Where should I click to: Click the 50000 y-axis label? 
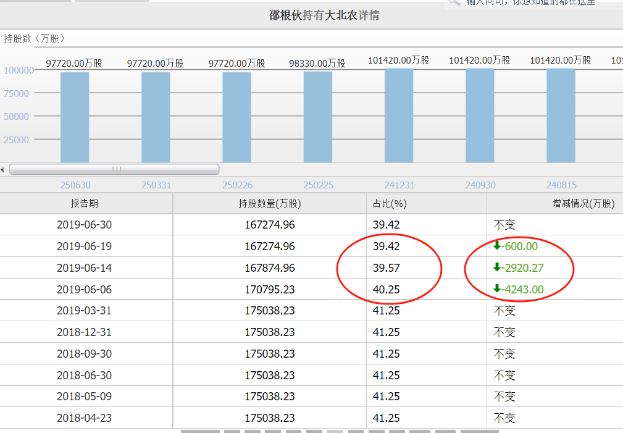pyautogui.click(x=16, y=117)
